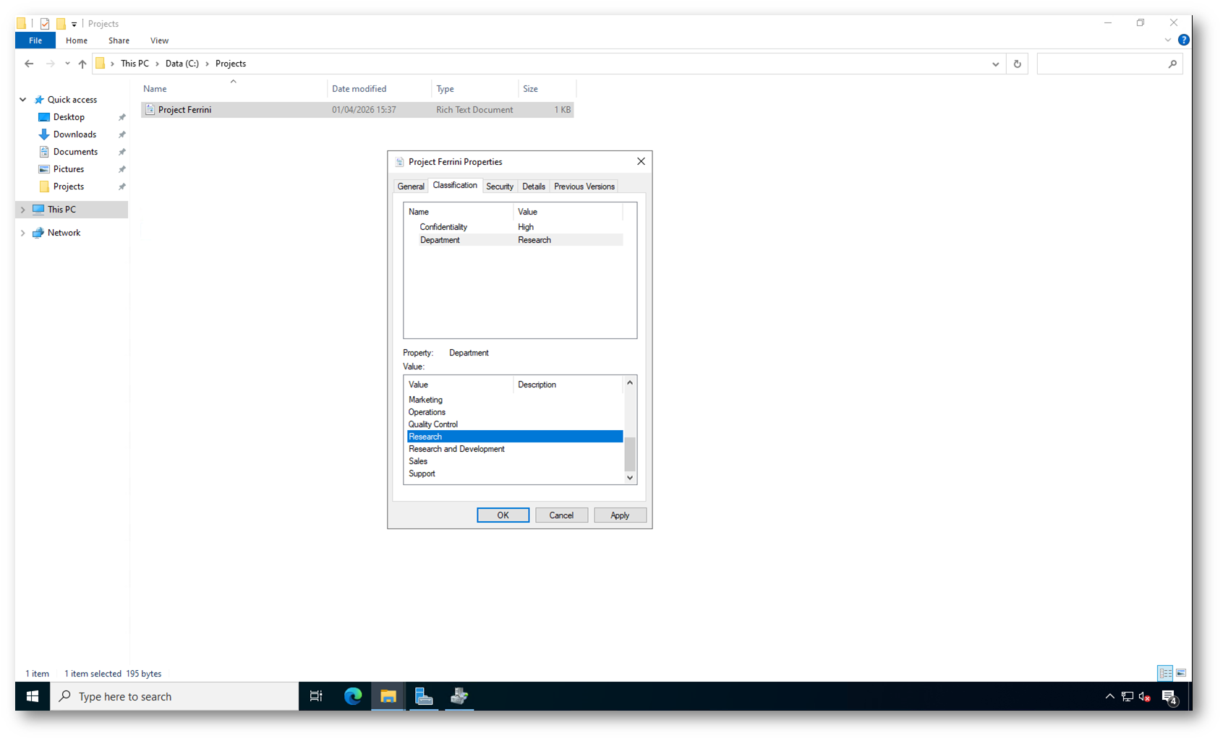This screenshot has height=741, width=1223.
Task: Select Research and Development value
Action: (456, 449)
